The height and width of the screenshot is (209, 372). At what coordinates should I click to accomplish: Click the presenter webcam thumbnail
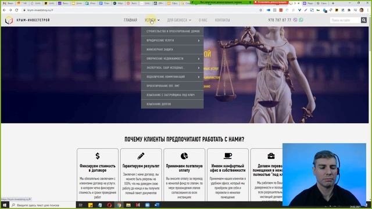[x=324, y=175]
